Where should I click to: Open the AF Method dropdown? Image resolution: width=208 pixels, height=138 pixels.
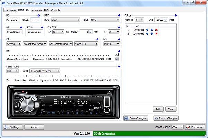[139, 20]
